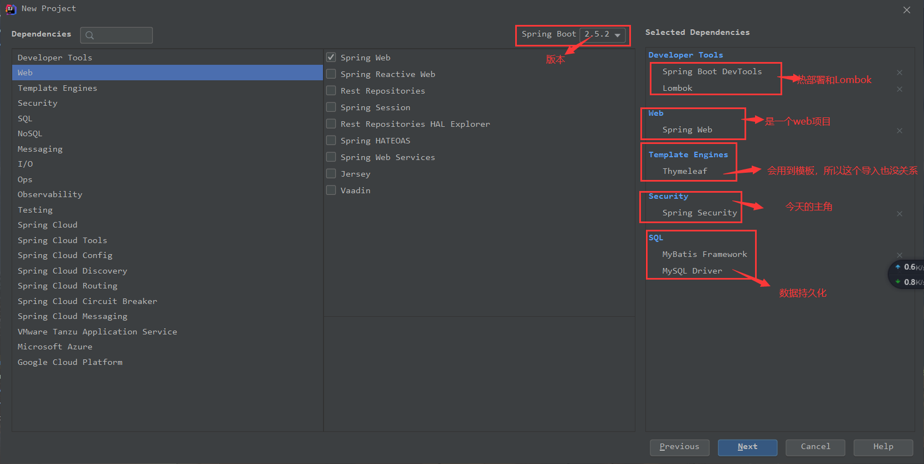Select Spring Security in selected dependencies

700,213
